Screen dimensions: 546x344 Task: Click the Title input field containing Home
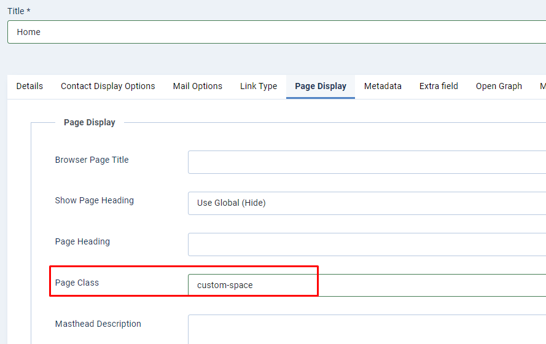click(276, 32)
